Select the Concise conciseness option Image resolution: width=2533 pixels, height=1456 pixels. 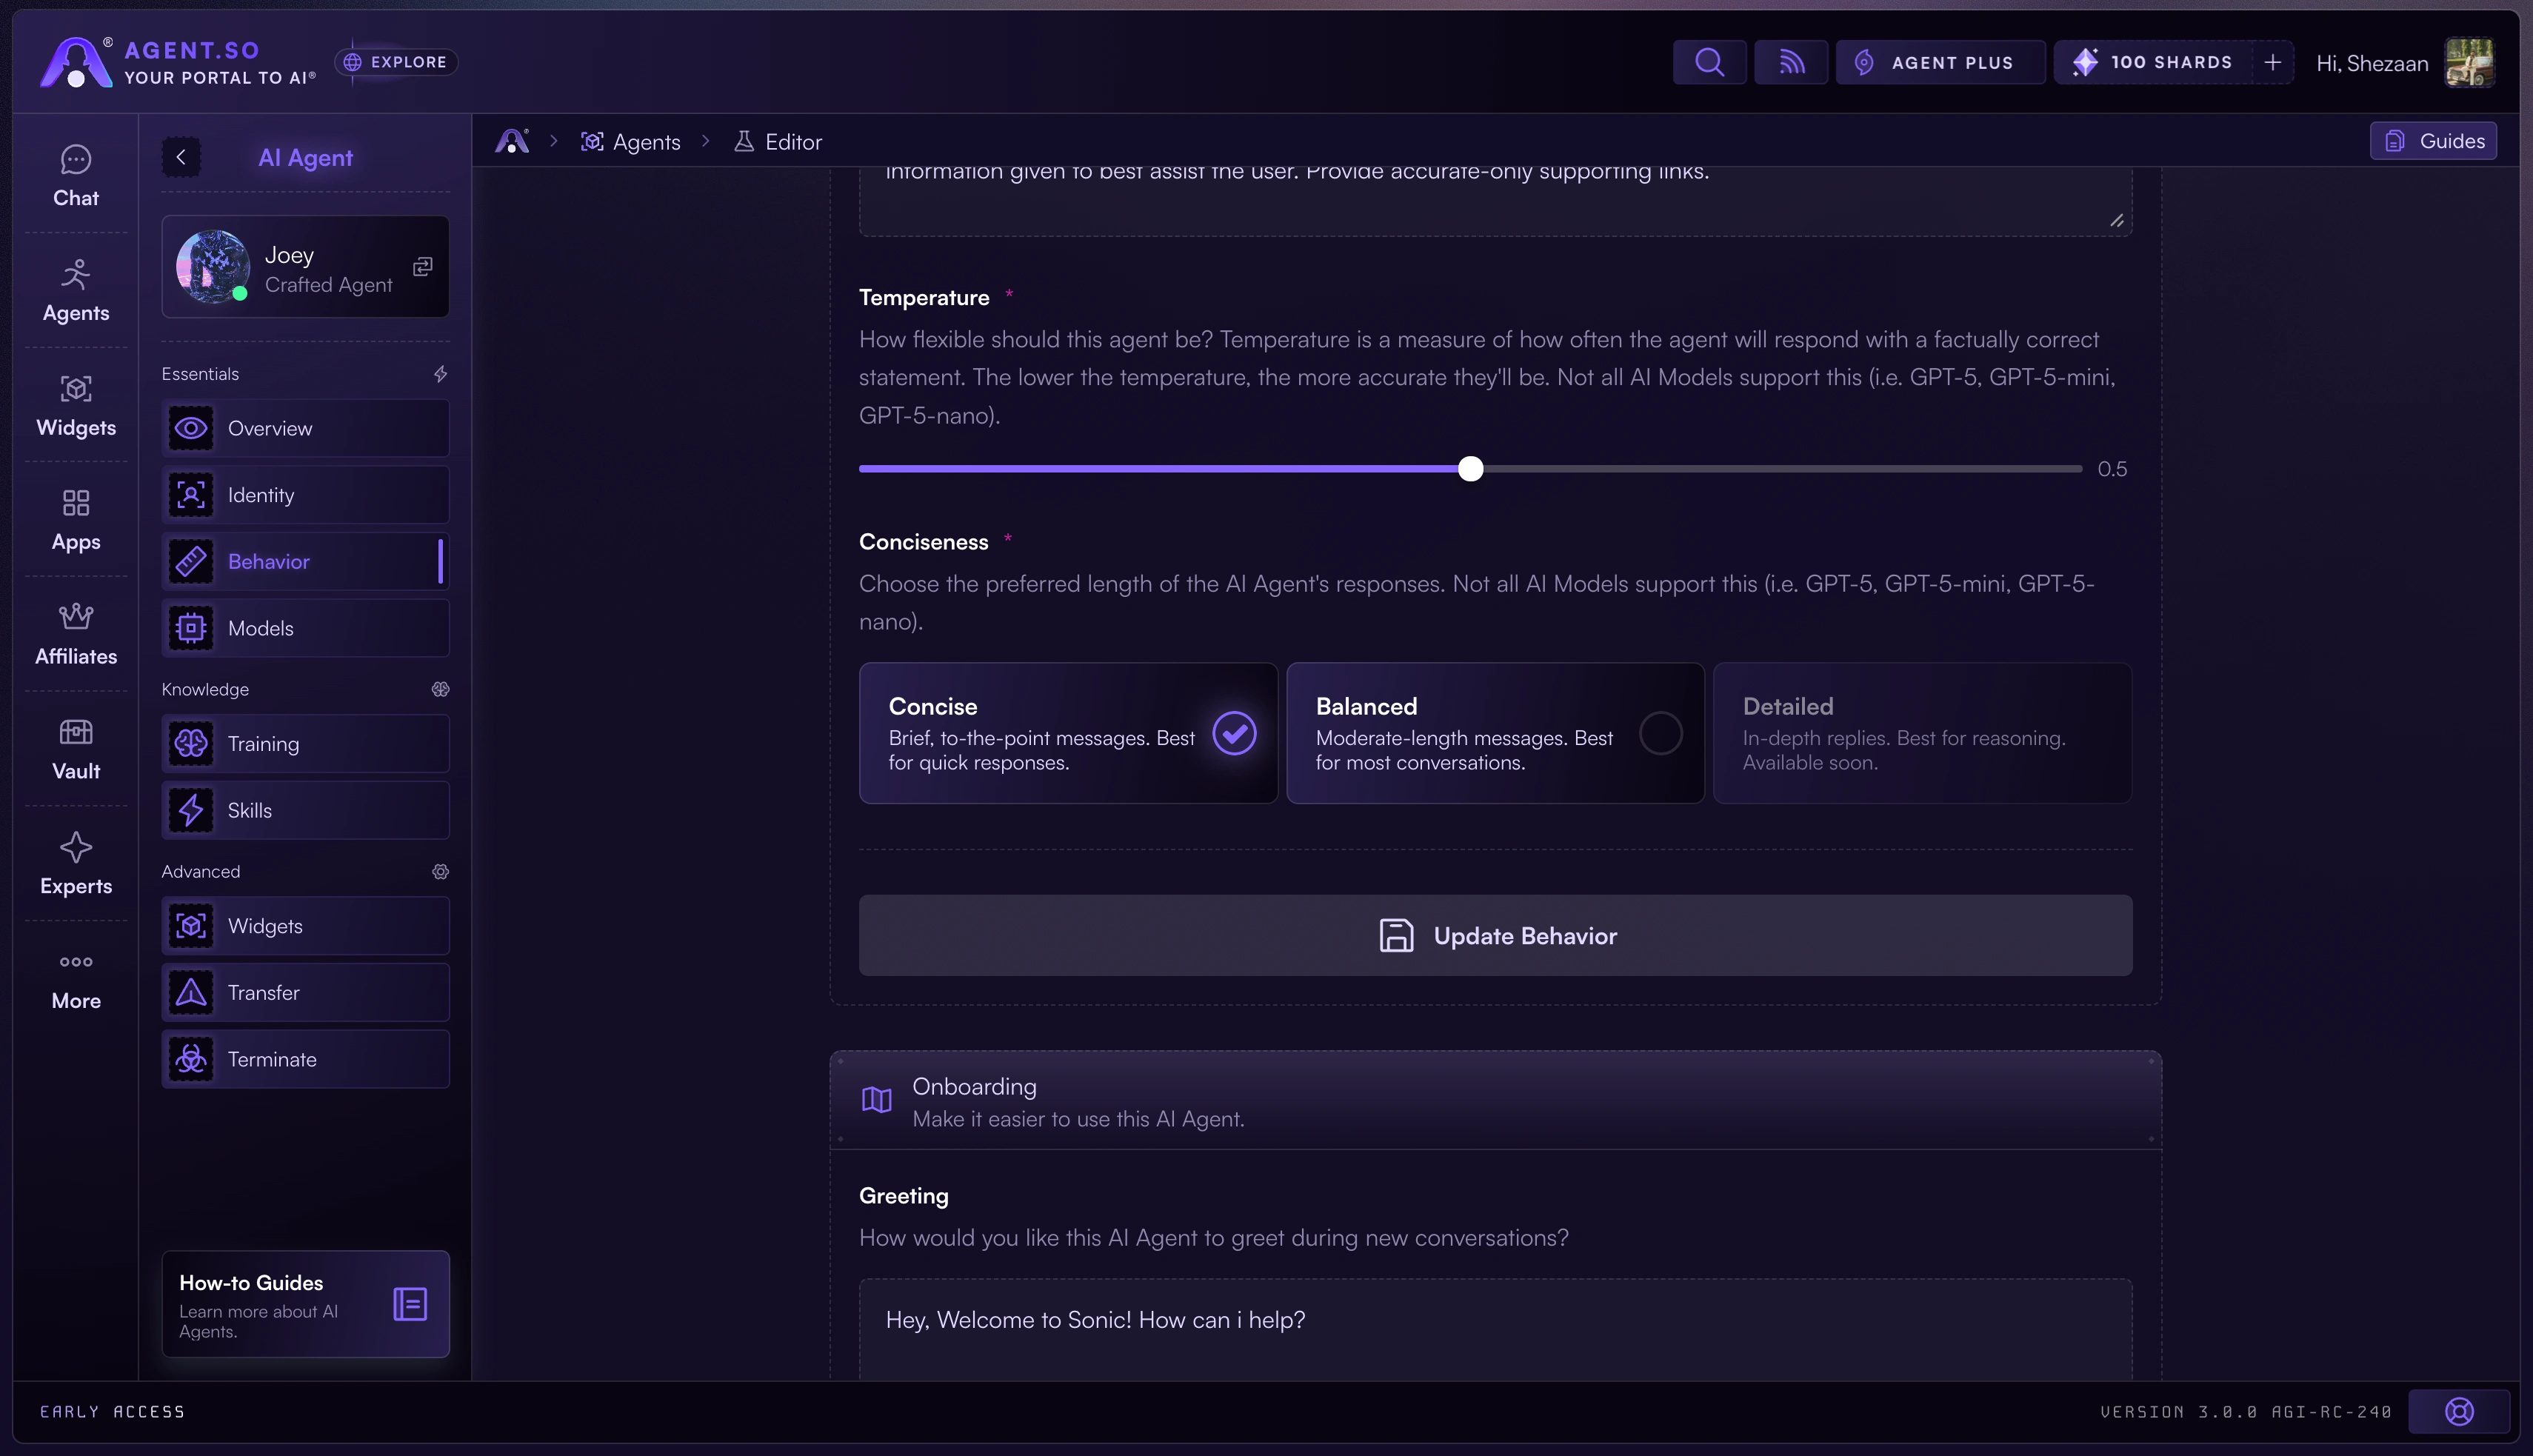1067,733
